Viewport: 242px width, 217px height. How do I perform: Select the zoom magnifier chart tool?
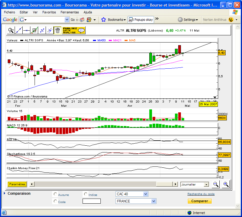11,30
